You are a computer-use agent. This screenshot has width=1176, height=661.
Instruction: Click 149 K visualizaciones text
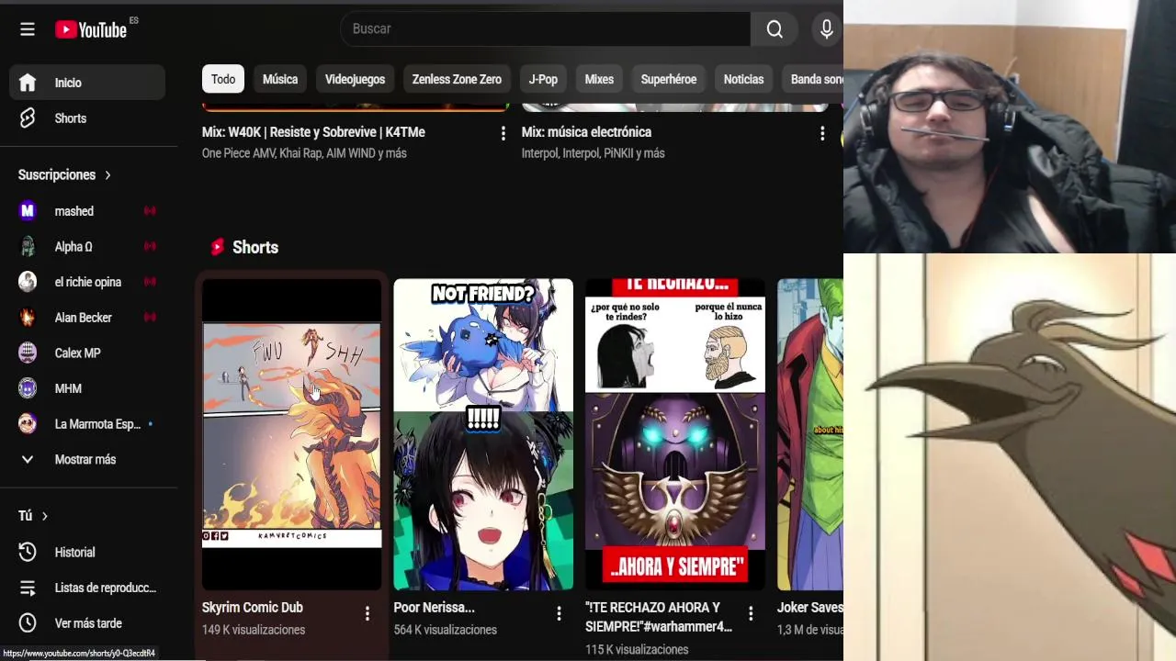click(x=254, y=630)
